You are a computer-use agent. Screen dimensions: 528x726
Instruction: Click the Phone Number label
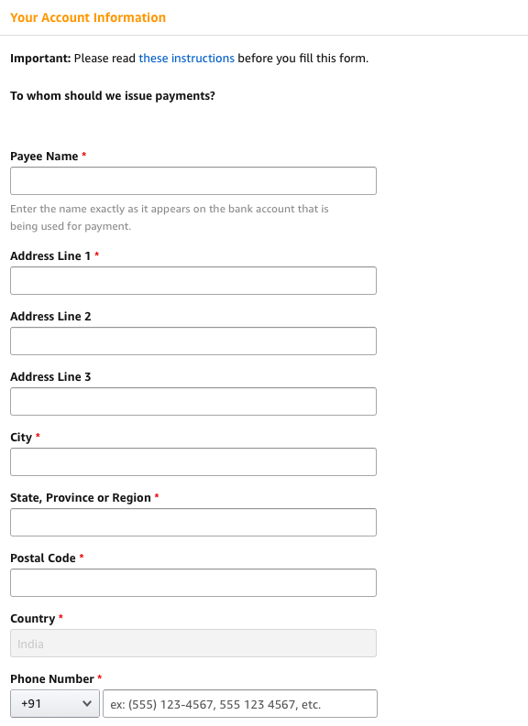(x=52, y=679)
